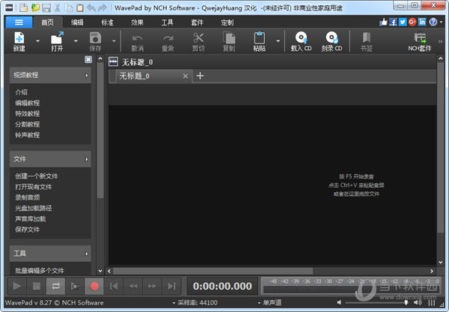Click the 打开 open file toolbar icon

(x=57, y=42)
